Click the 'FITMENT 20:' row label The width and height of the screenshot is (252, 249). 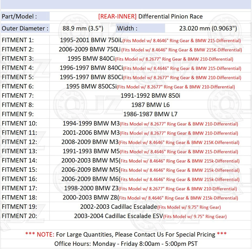(19, 216)
